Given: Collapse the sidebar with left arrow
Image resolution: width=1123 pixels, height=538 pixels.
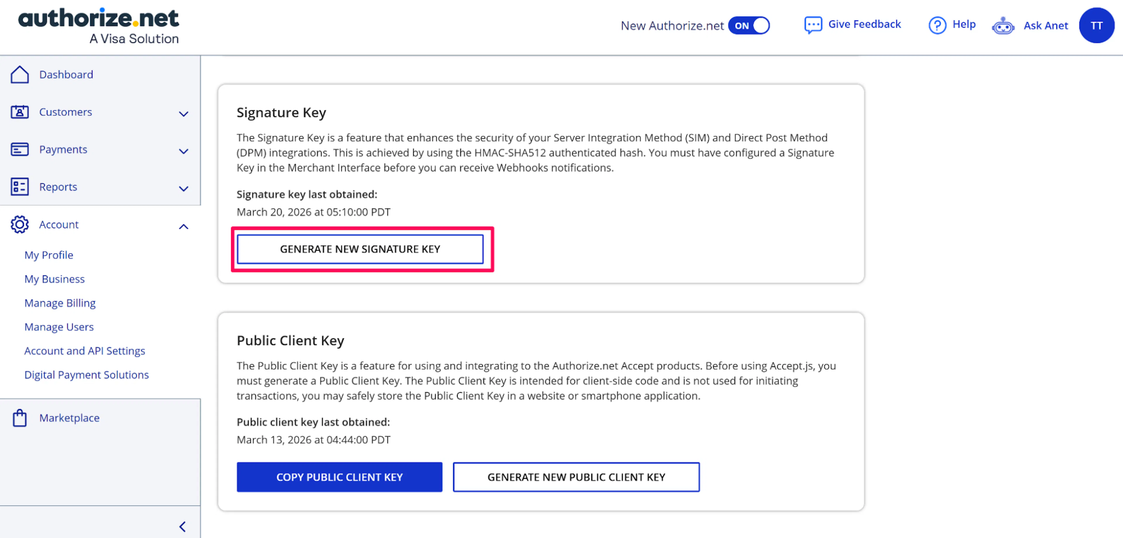Looking at the screenshot, I should tap(183, 526).
